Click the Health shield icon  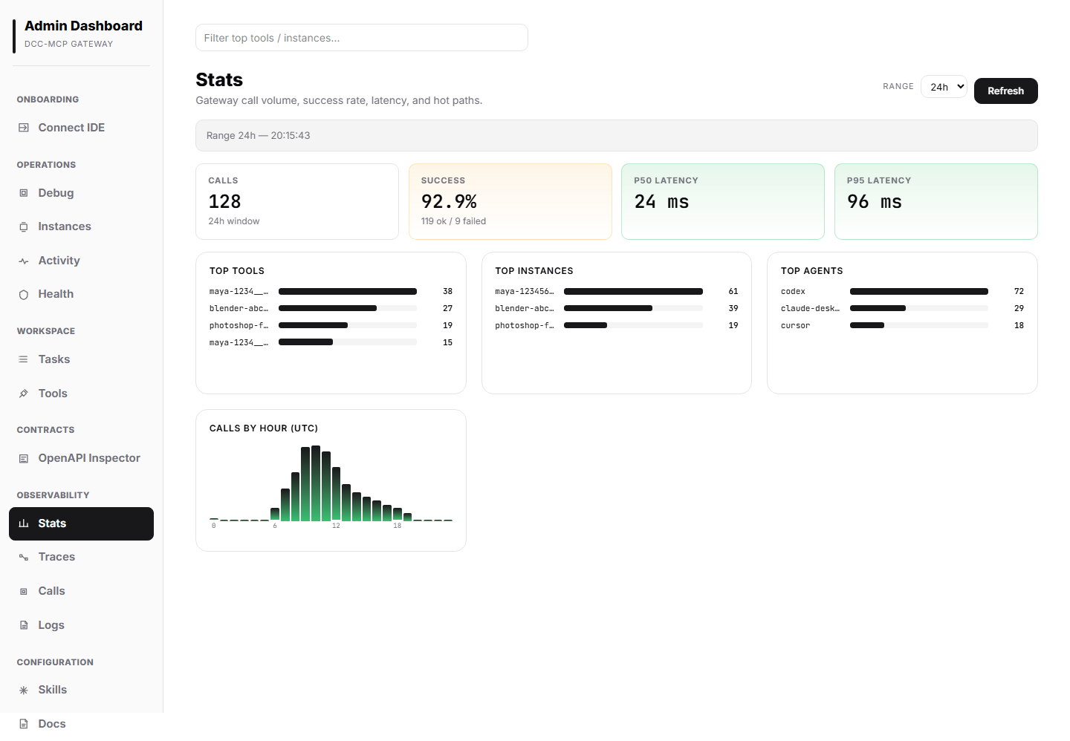(x=24, y=294)
